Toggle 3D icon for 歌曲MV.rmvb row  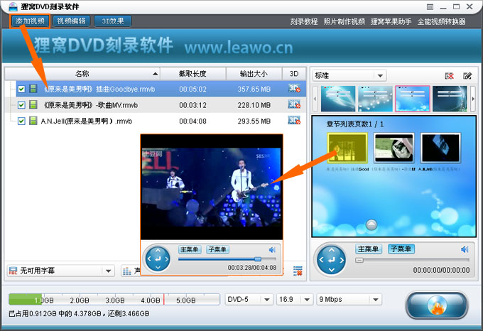(x=294, y=104)
